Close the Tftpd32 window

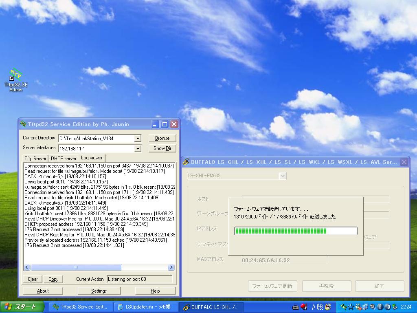click(x=174, y=124)
